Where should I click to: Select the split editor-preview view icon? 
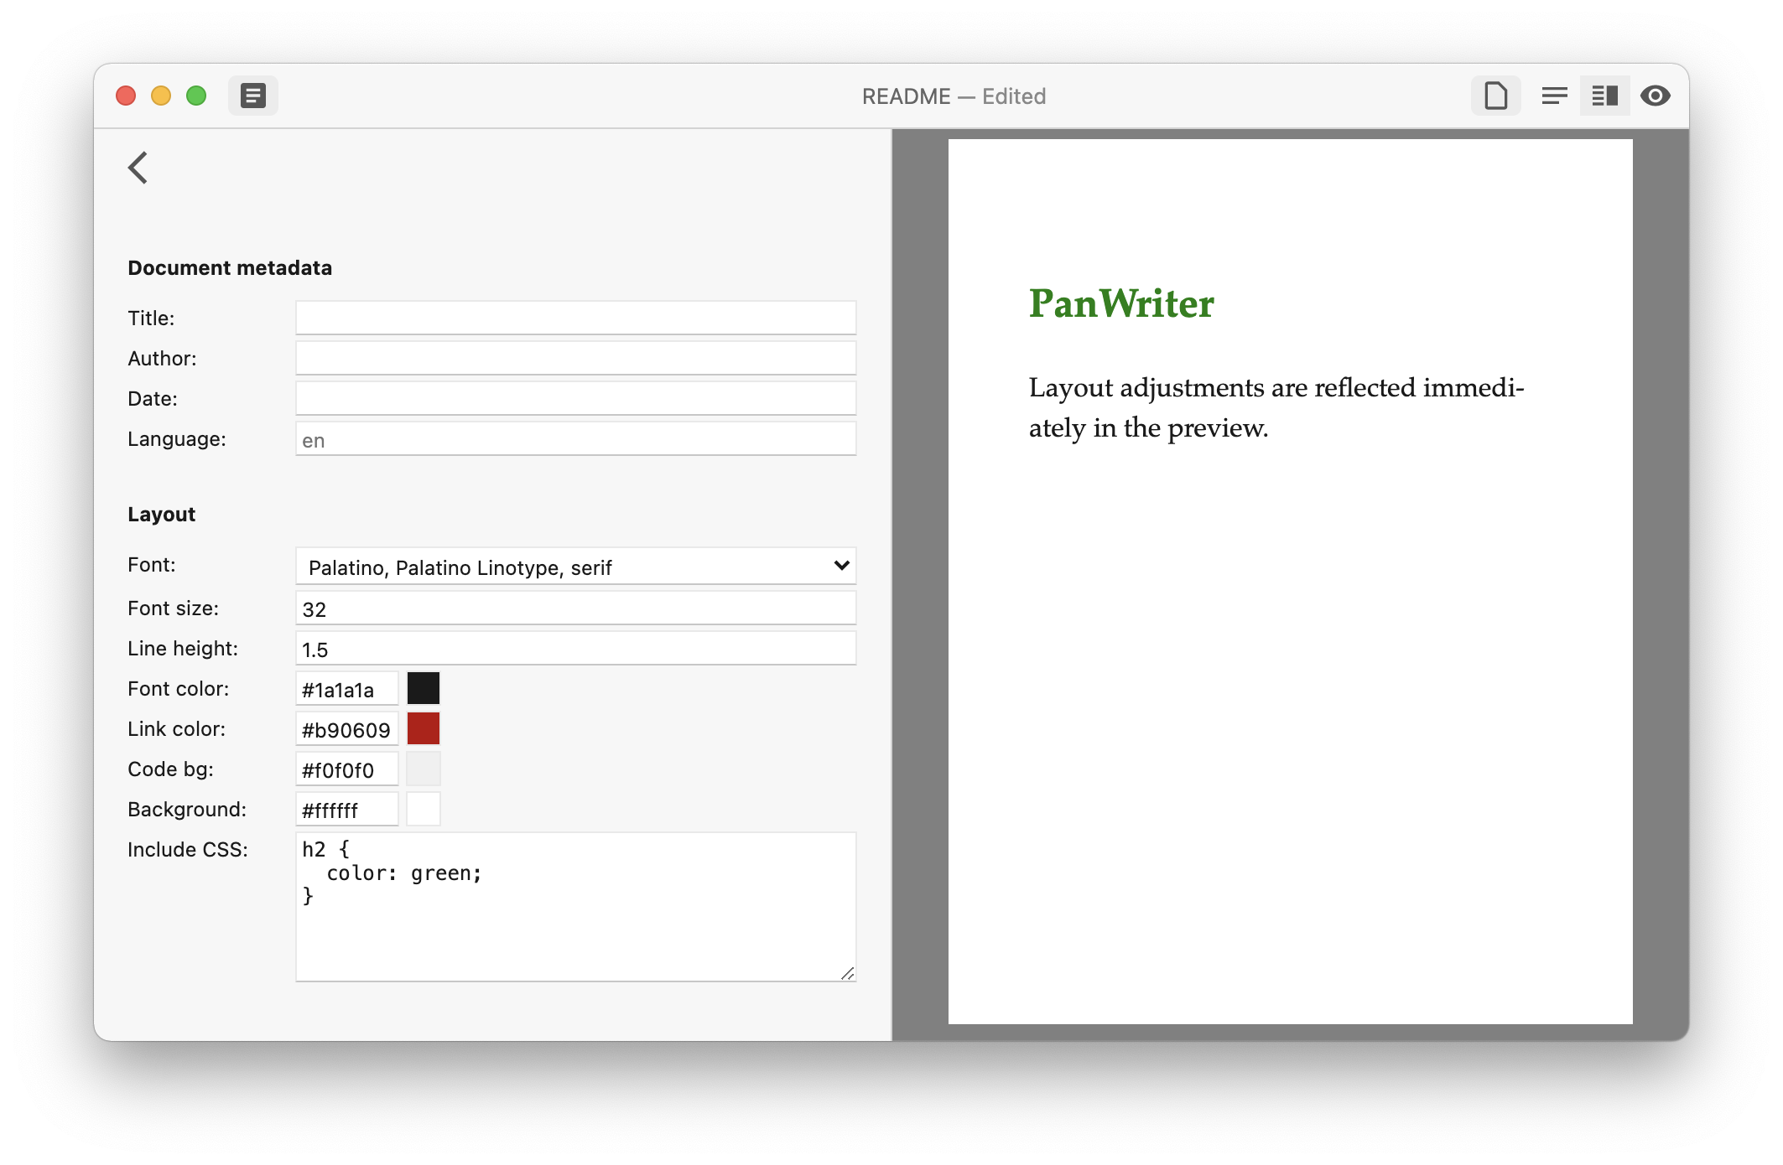tap(1604, 96)
